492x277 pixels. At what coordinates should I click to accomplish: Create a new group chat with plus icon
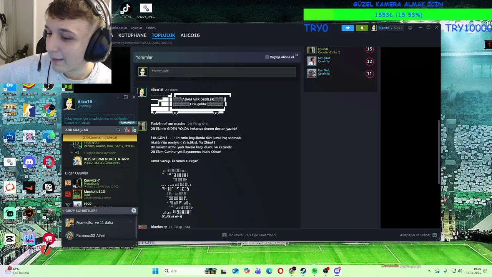134,210
